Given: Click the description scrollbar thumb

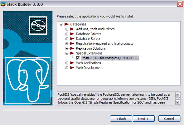Looking at the screenshot, I should 178,99.
